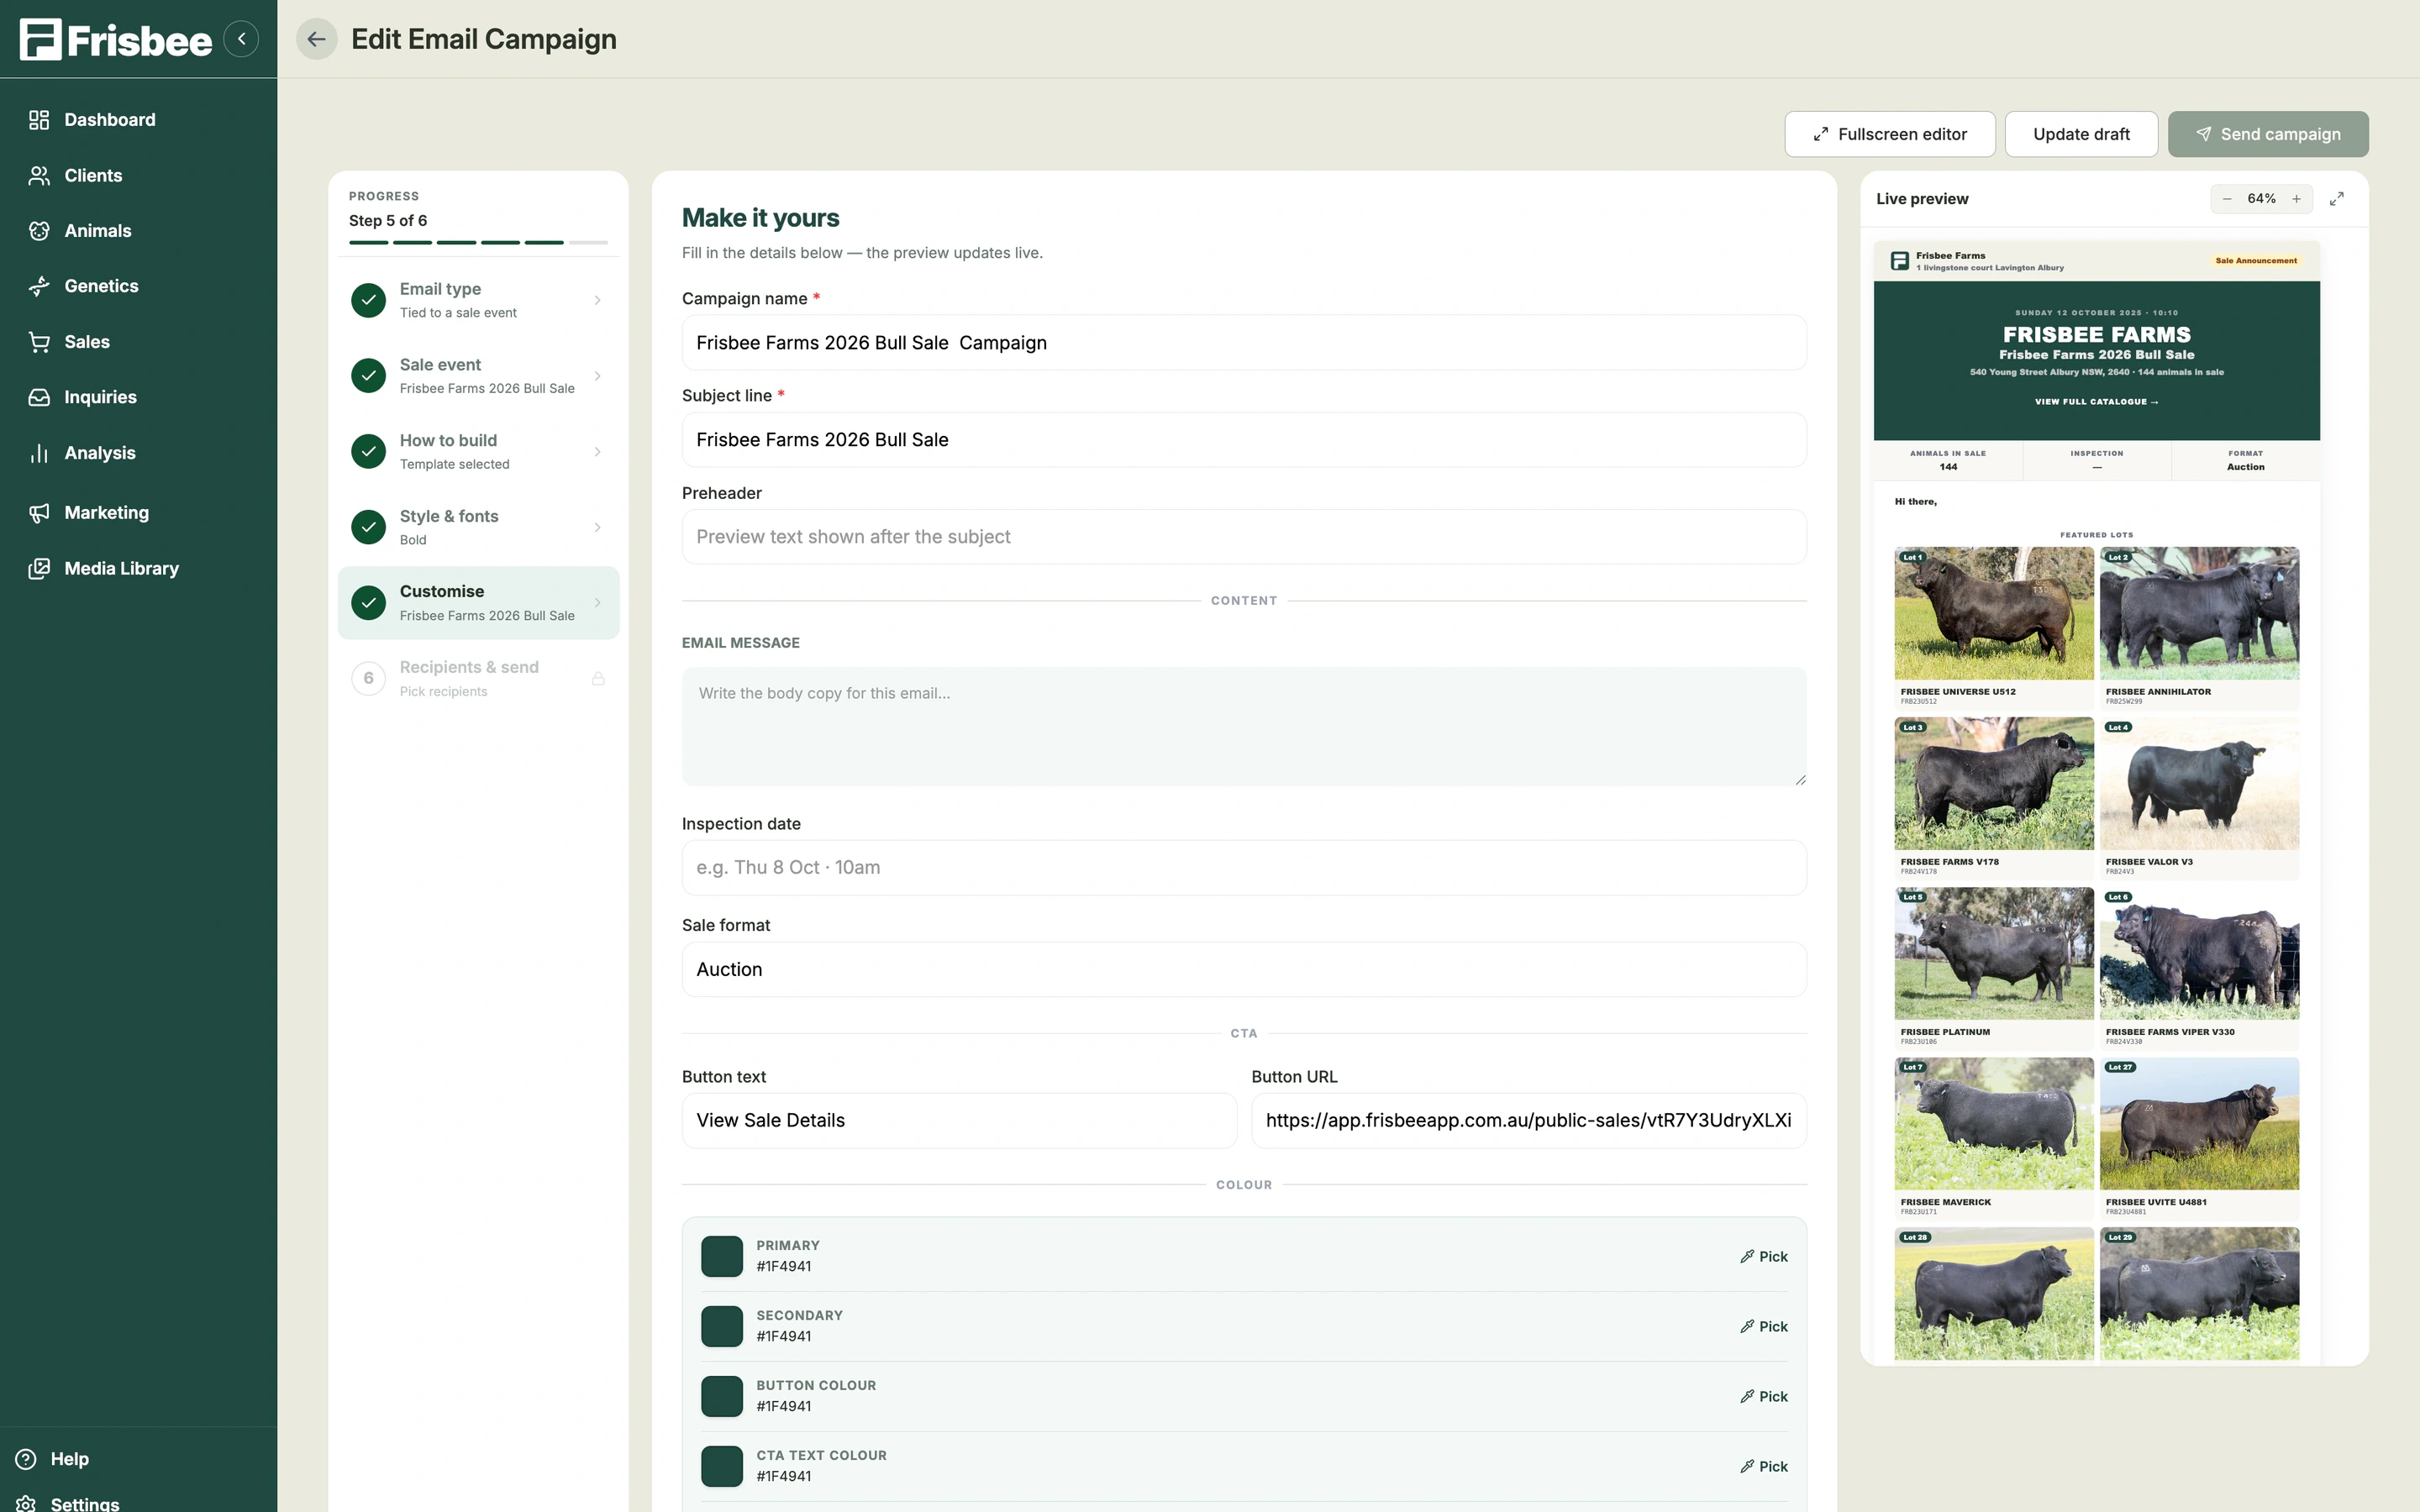Open the Email type step
This screenshot has width=2420, height=1512.
click(x=478, y=300)
